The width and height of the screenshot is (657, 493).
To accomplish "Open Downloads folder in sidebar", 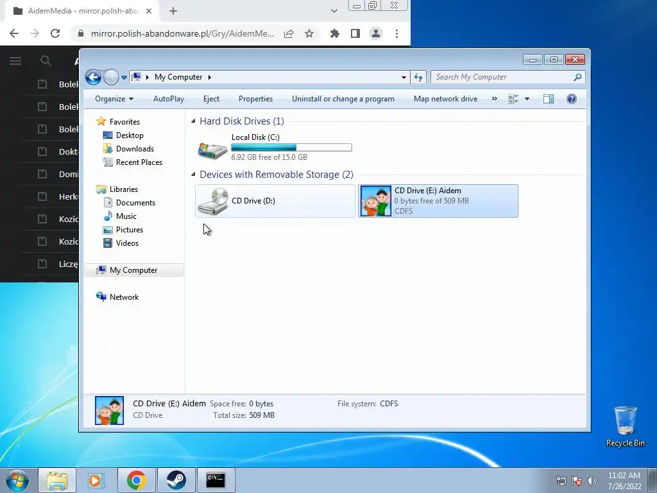I will (135, 149).
